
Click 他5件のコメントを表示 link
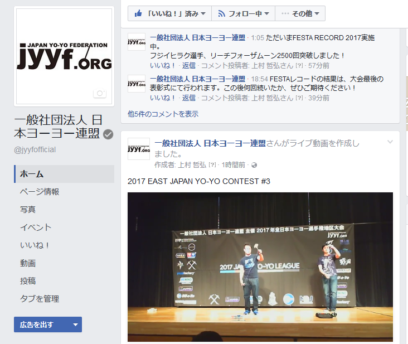pos(163,114)
